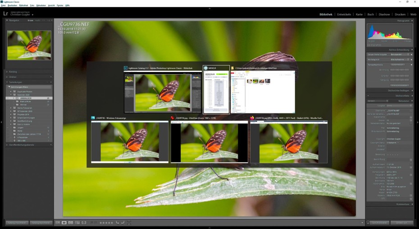Click the People view icon

(x=84, y=223)
